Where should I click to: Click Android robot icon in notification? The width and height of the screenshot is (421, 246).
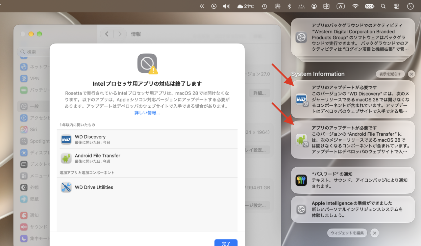click(x=302, y=140)
